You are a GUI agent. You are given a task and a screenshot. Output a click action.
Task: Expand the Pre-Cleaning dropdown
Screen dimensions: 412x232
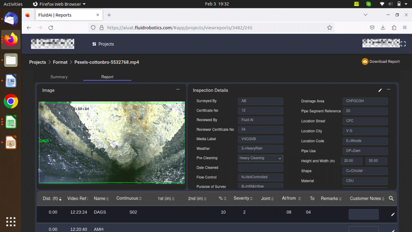tap(260, 158)
